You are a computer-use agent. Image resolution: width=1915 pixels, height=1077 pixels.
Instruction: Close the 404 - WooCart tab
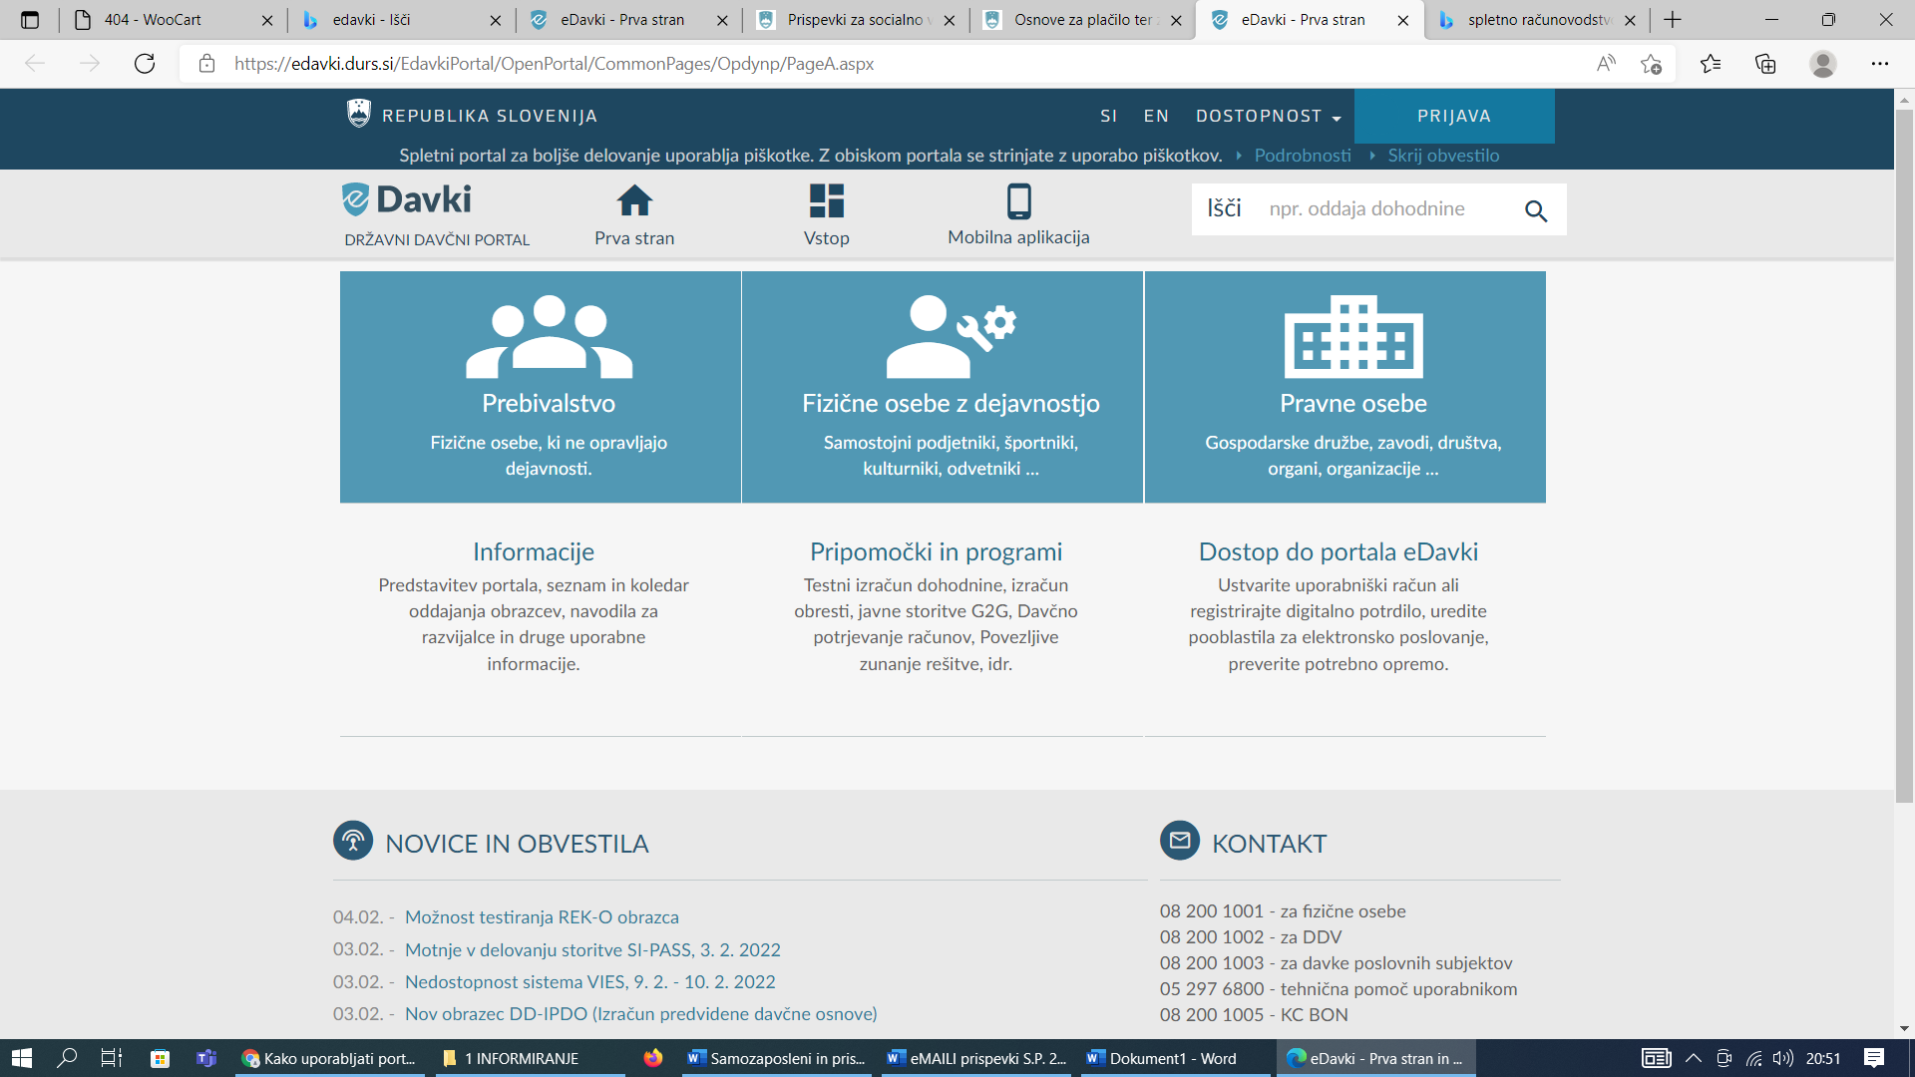[x=267, y=20]
